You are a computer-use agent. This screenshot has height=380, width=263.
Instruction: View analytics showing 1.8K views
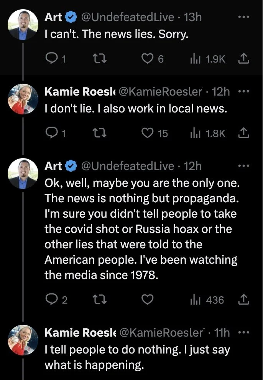click(207, 133)
